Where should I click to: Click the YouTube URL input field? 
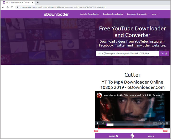click(127, 53)
